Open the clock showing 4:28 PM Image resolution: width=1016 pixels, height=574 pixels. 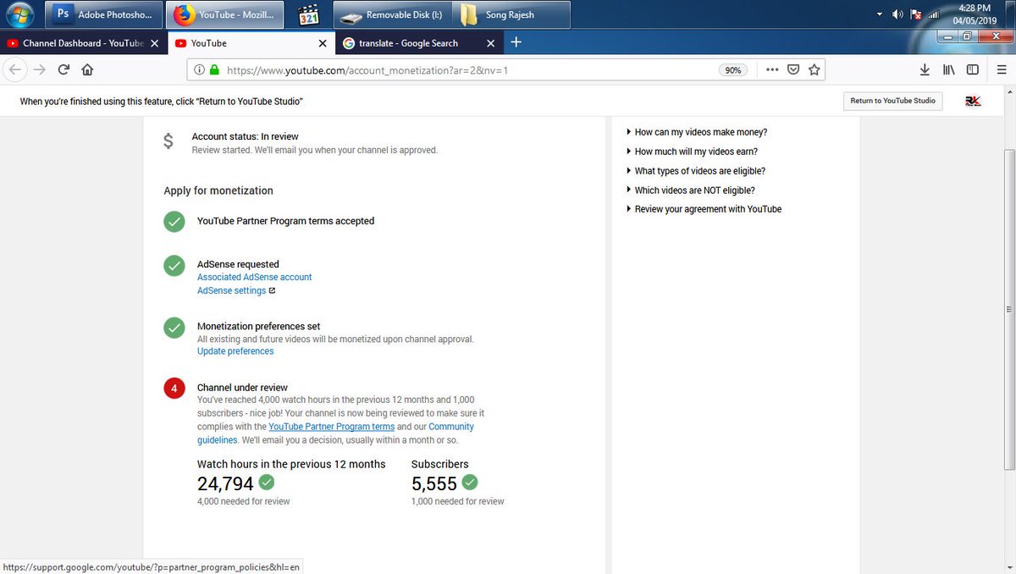tap(975, 14)
